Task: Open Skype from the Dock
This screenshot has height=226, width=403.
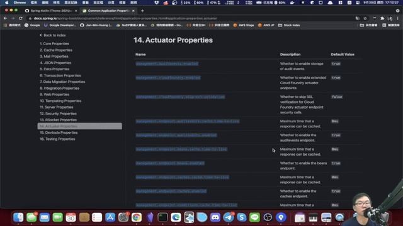Action: 241,217
